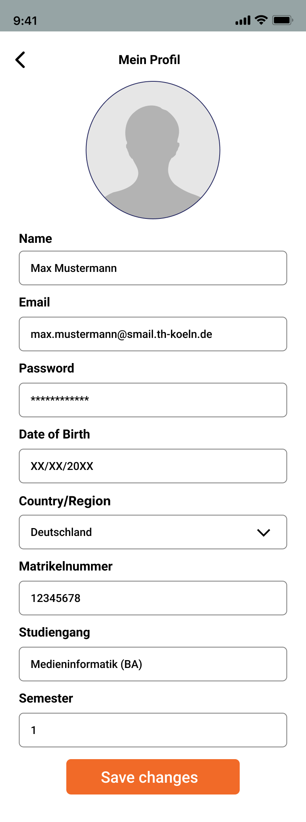Click the battery status icon
The height and width of the screenshot is (822, 306).
tap(282, 20)
